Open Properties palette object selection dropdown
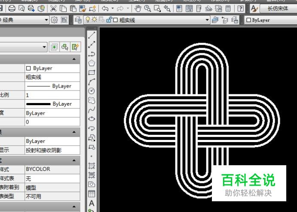This screenshot has width=297, height=212. point(44,47)
